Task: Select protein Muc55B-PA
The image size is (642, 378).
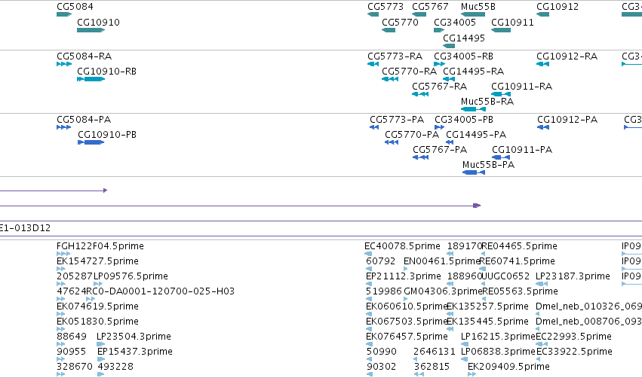Action: [x=474, y=172]
